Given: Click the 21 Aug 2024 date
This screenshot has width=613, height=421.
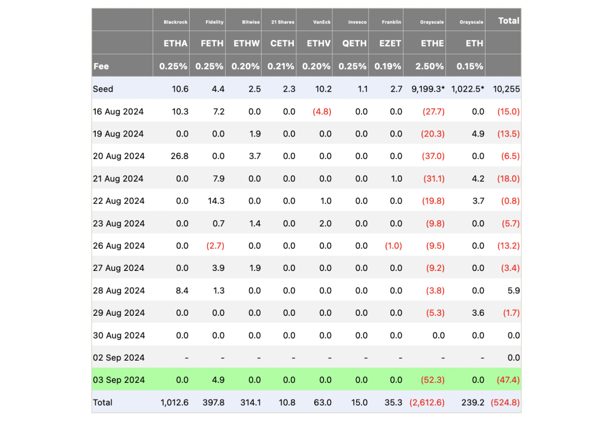Looking at the screenshot, I should click(x=119, y=179).
